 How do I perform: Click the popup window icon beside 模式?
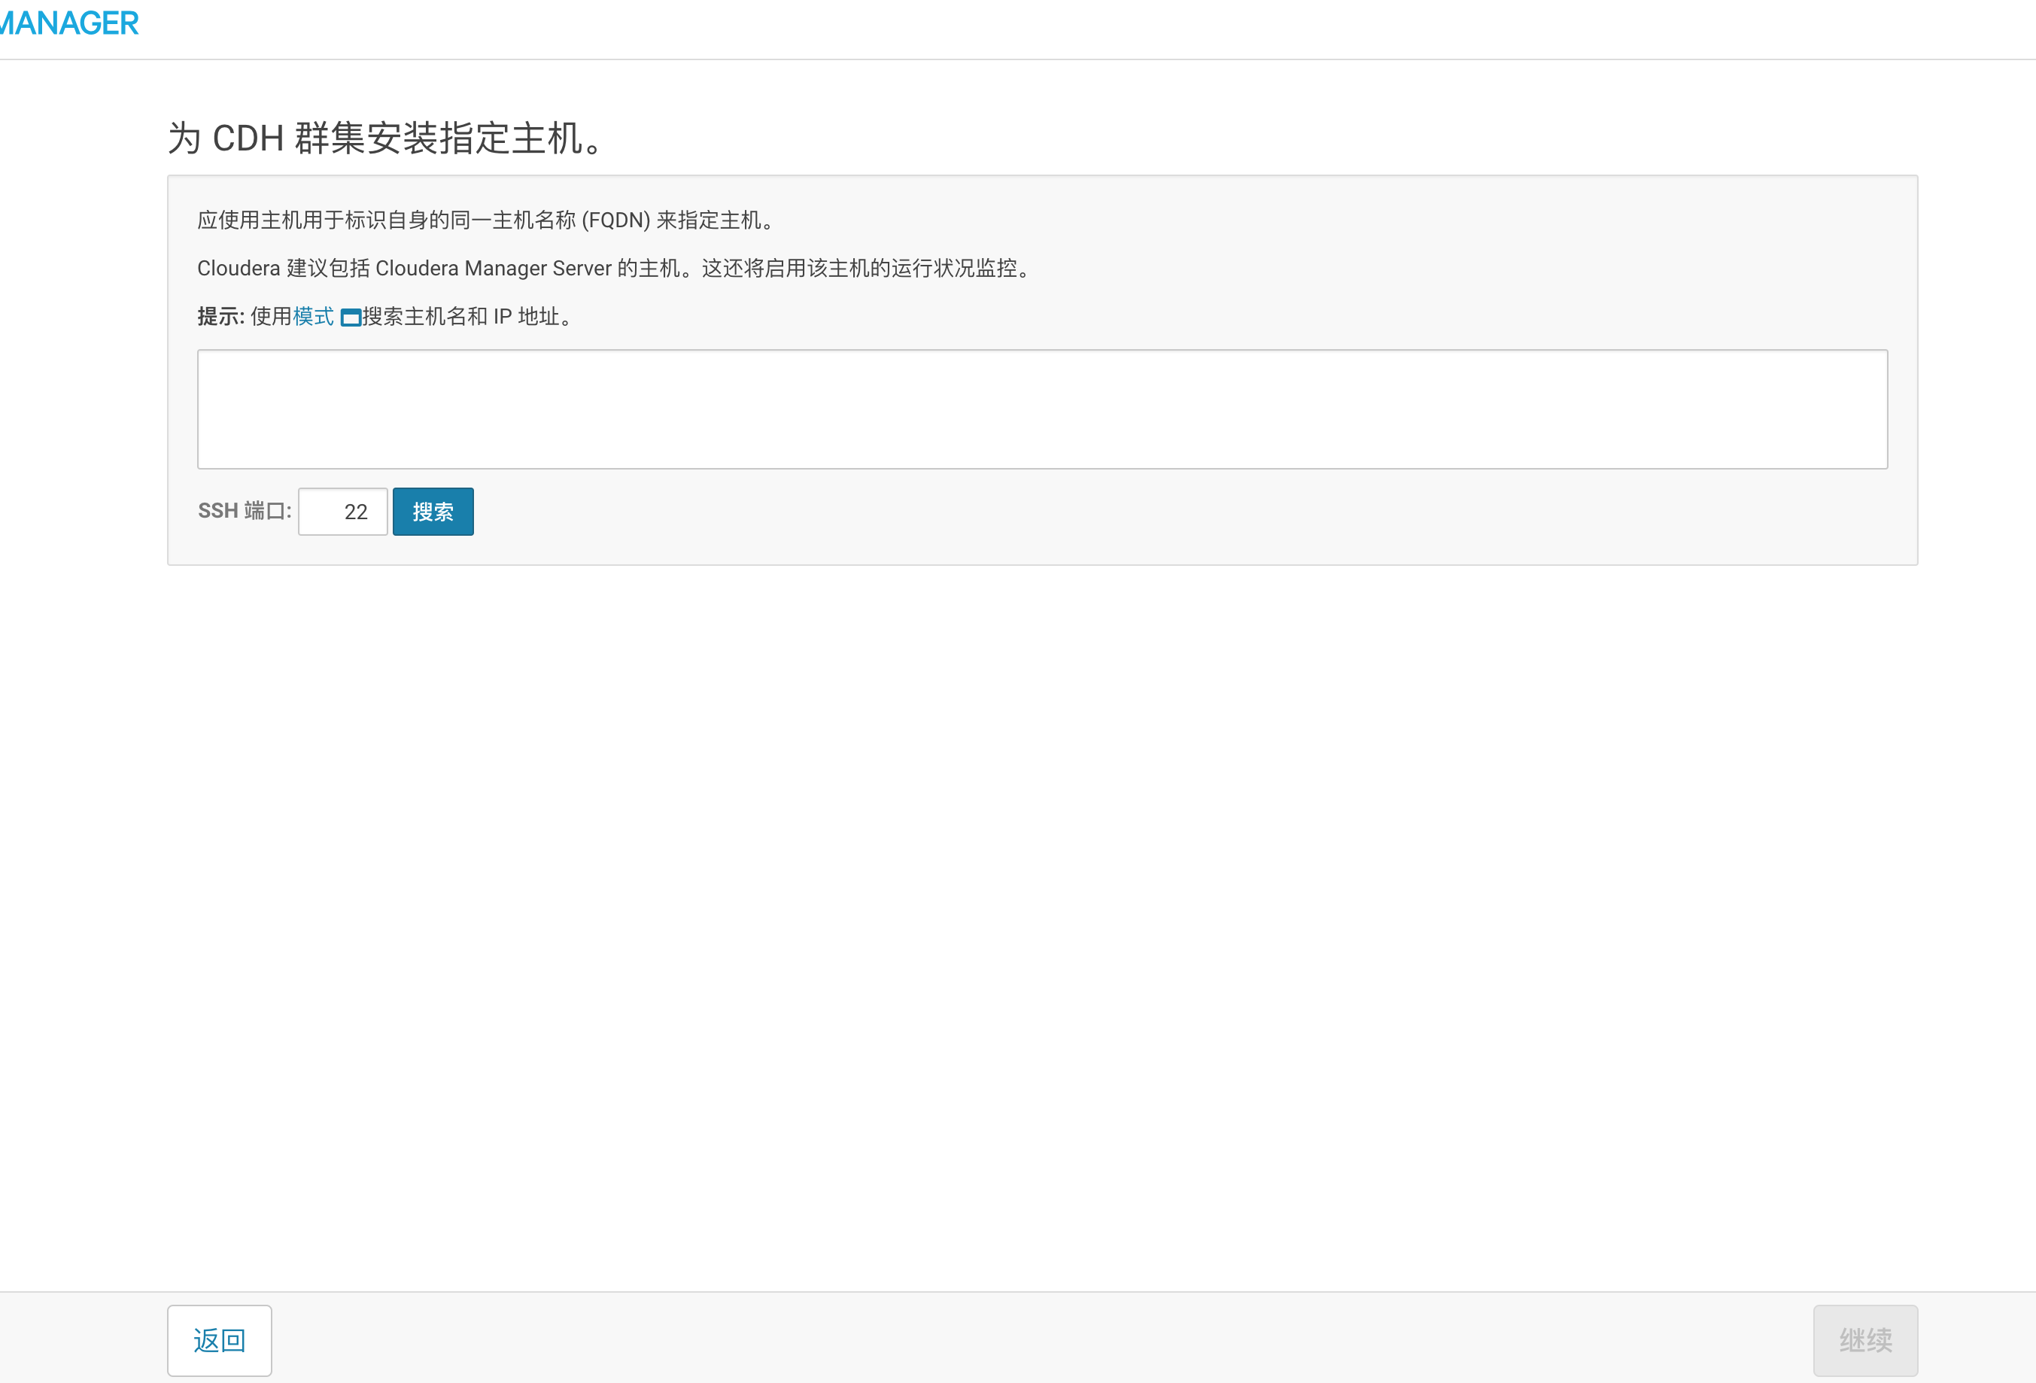point(351,318)
